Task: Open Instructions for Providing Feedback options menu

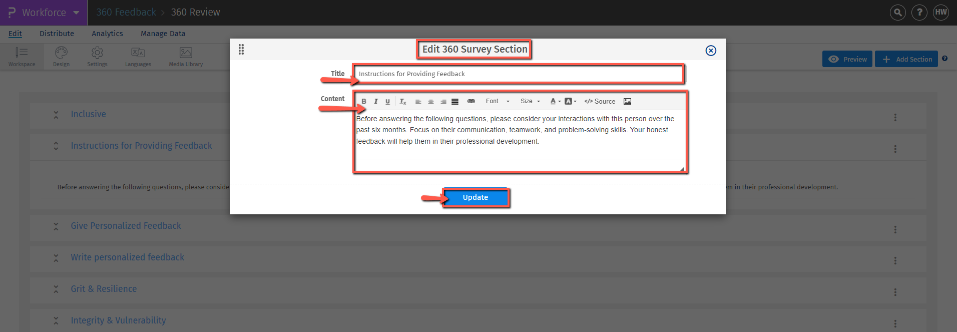Action: [895, 149]
